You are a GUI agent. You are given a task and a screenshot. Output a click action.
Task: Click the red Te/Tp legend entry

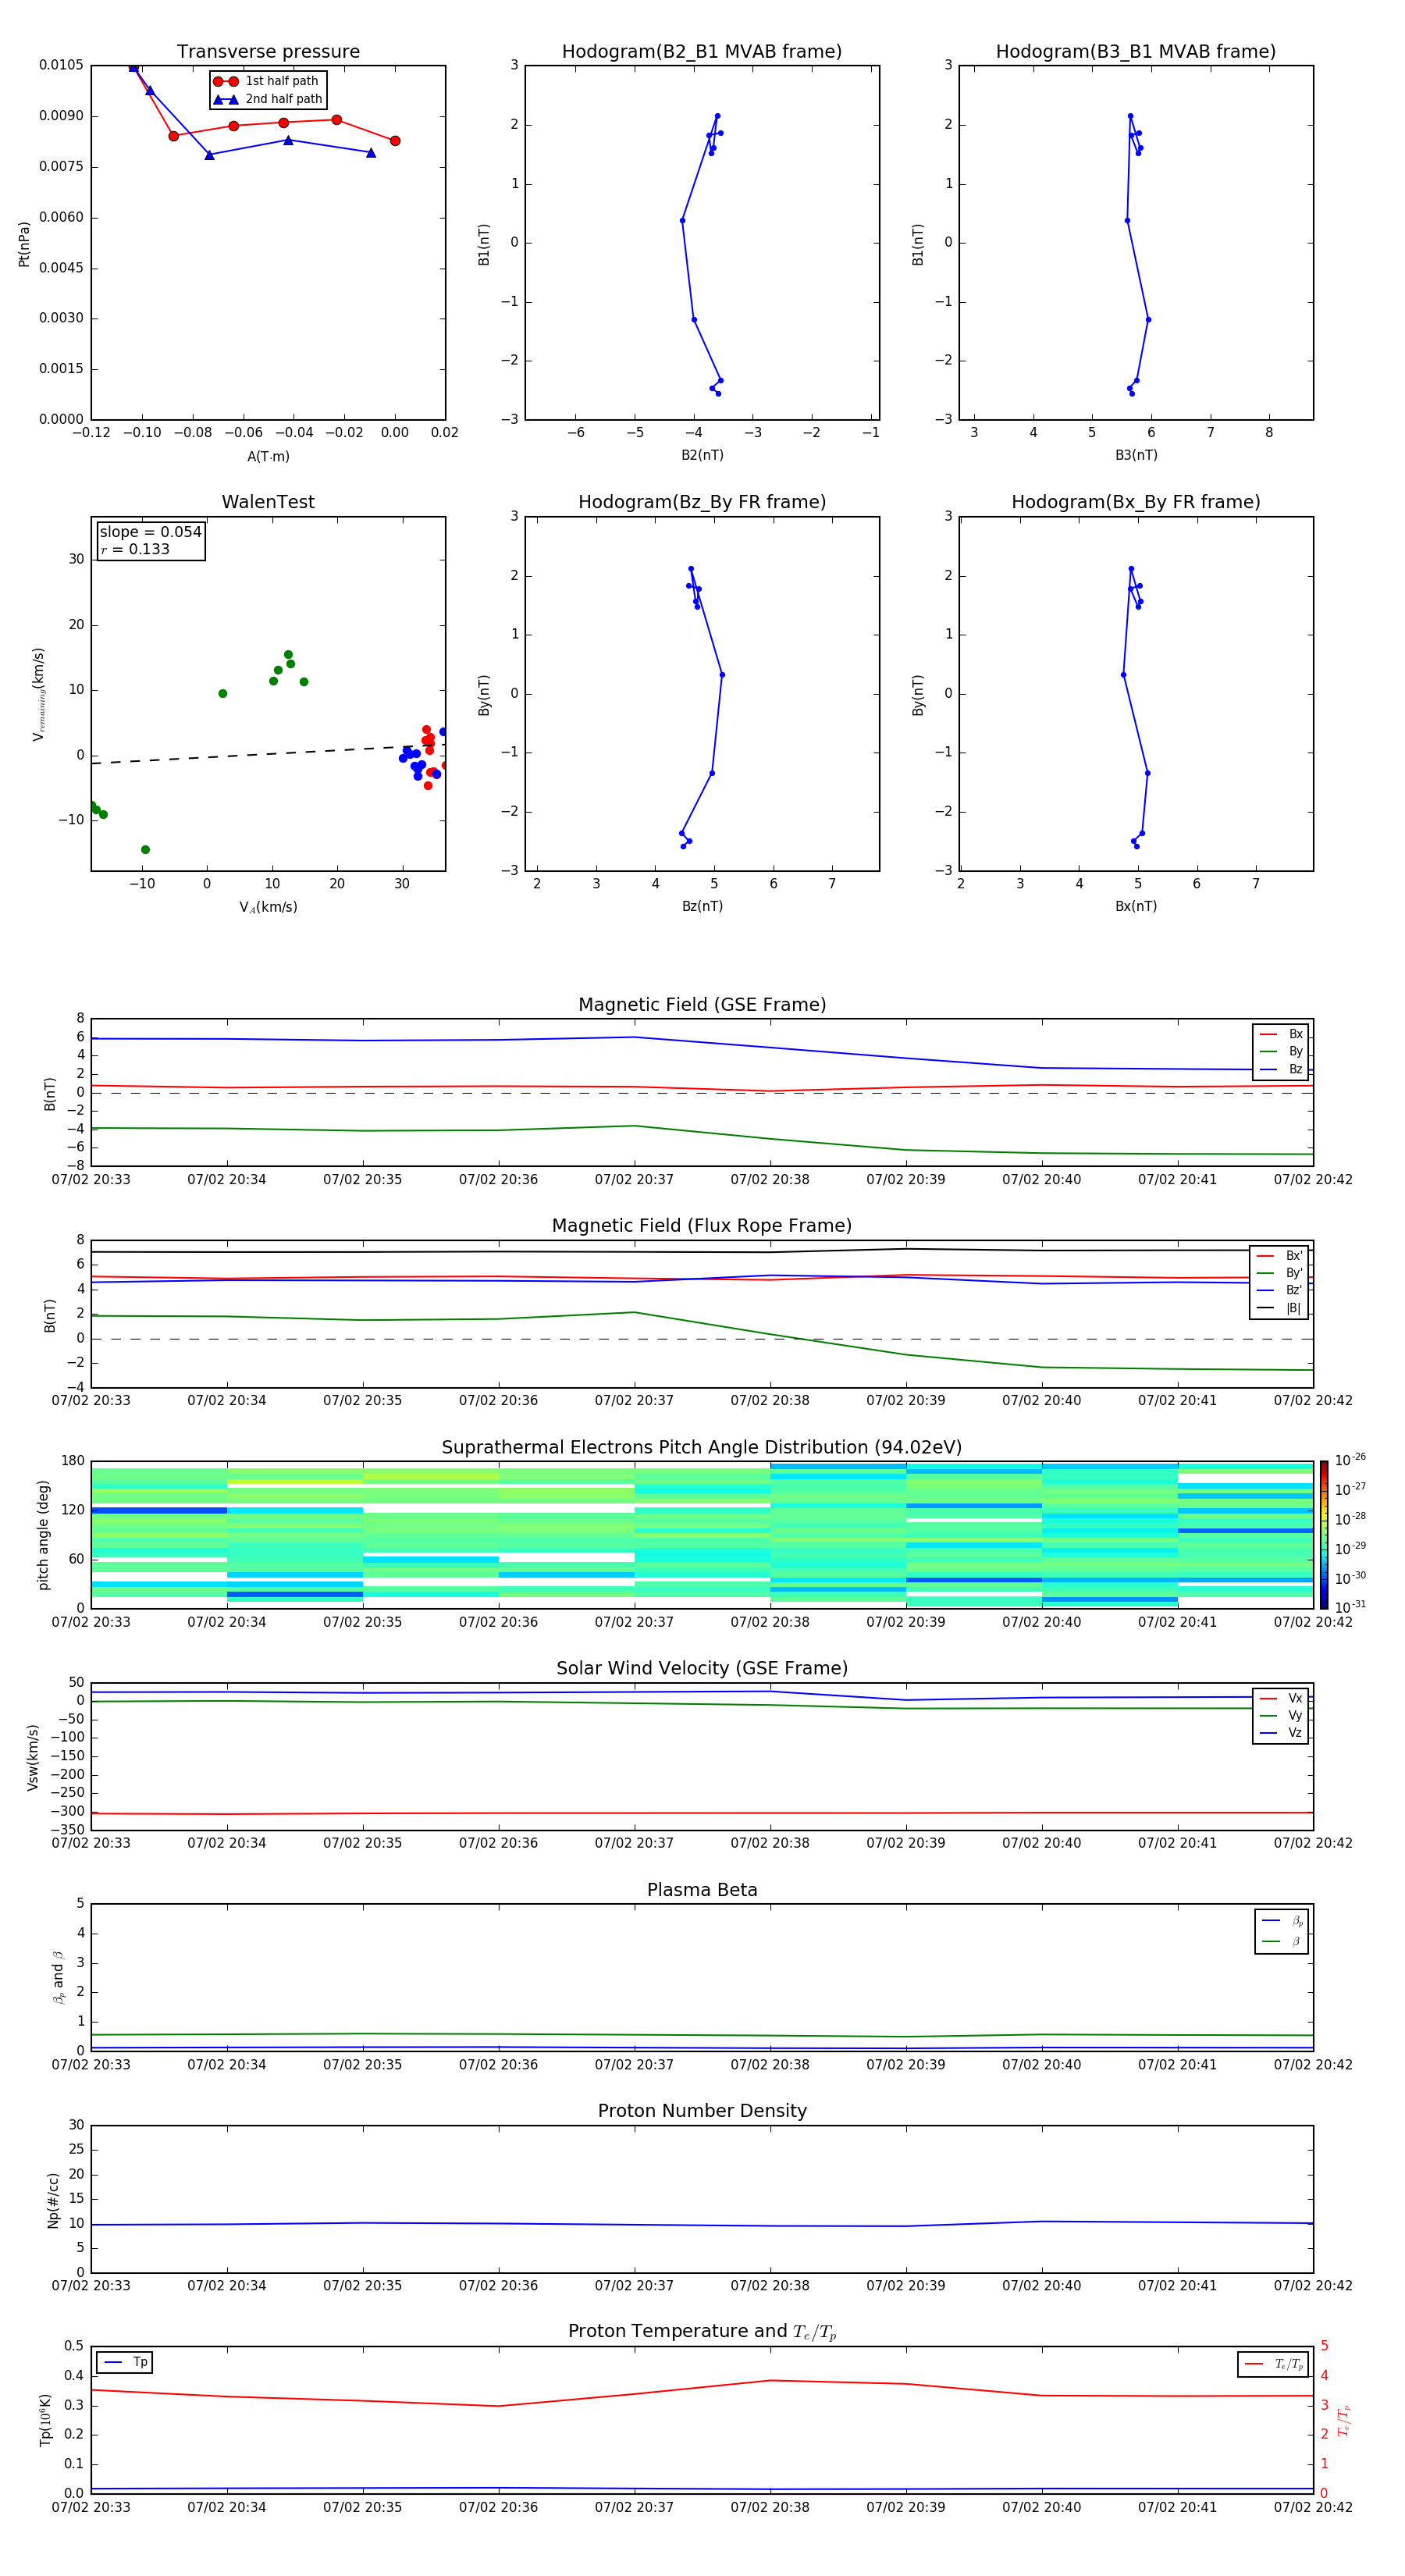(x=1273, y=2364)
